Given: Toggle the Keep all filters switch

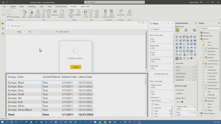Looking at the screenshot, I should click(181, 102).
